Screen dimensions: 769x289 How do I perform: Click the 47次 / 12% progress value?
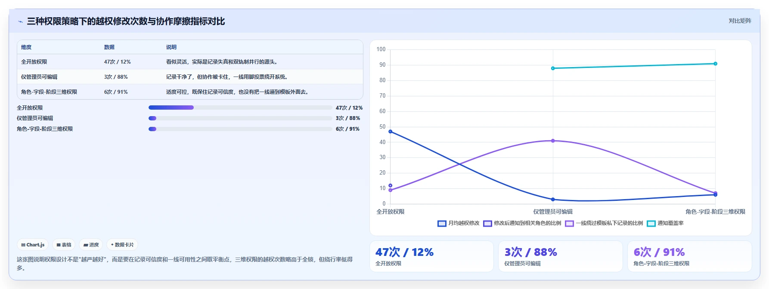click(x=349, y=108)
